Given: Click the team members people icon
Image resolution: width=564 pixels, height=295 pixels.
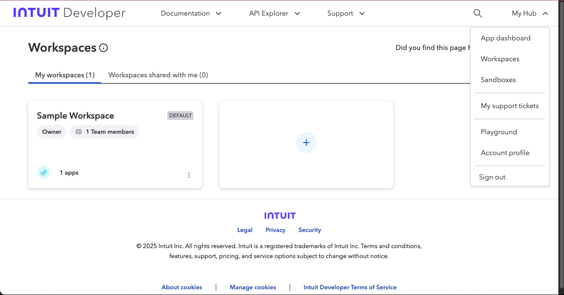Looking at the screenshot, I should click(79, 132).
